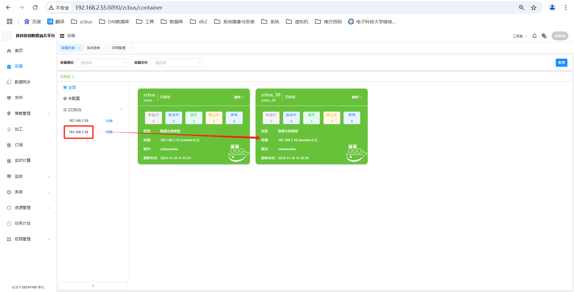The image size is (574, 292).
Task: Click the blue 新增 button
Action: coord(561,63)
